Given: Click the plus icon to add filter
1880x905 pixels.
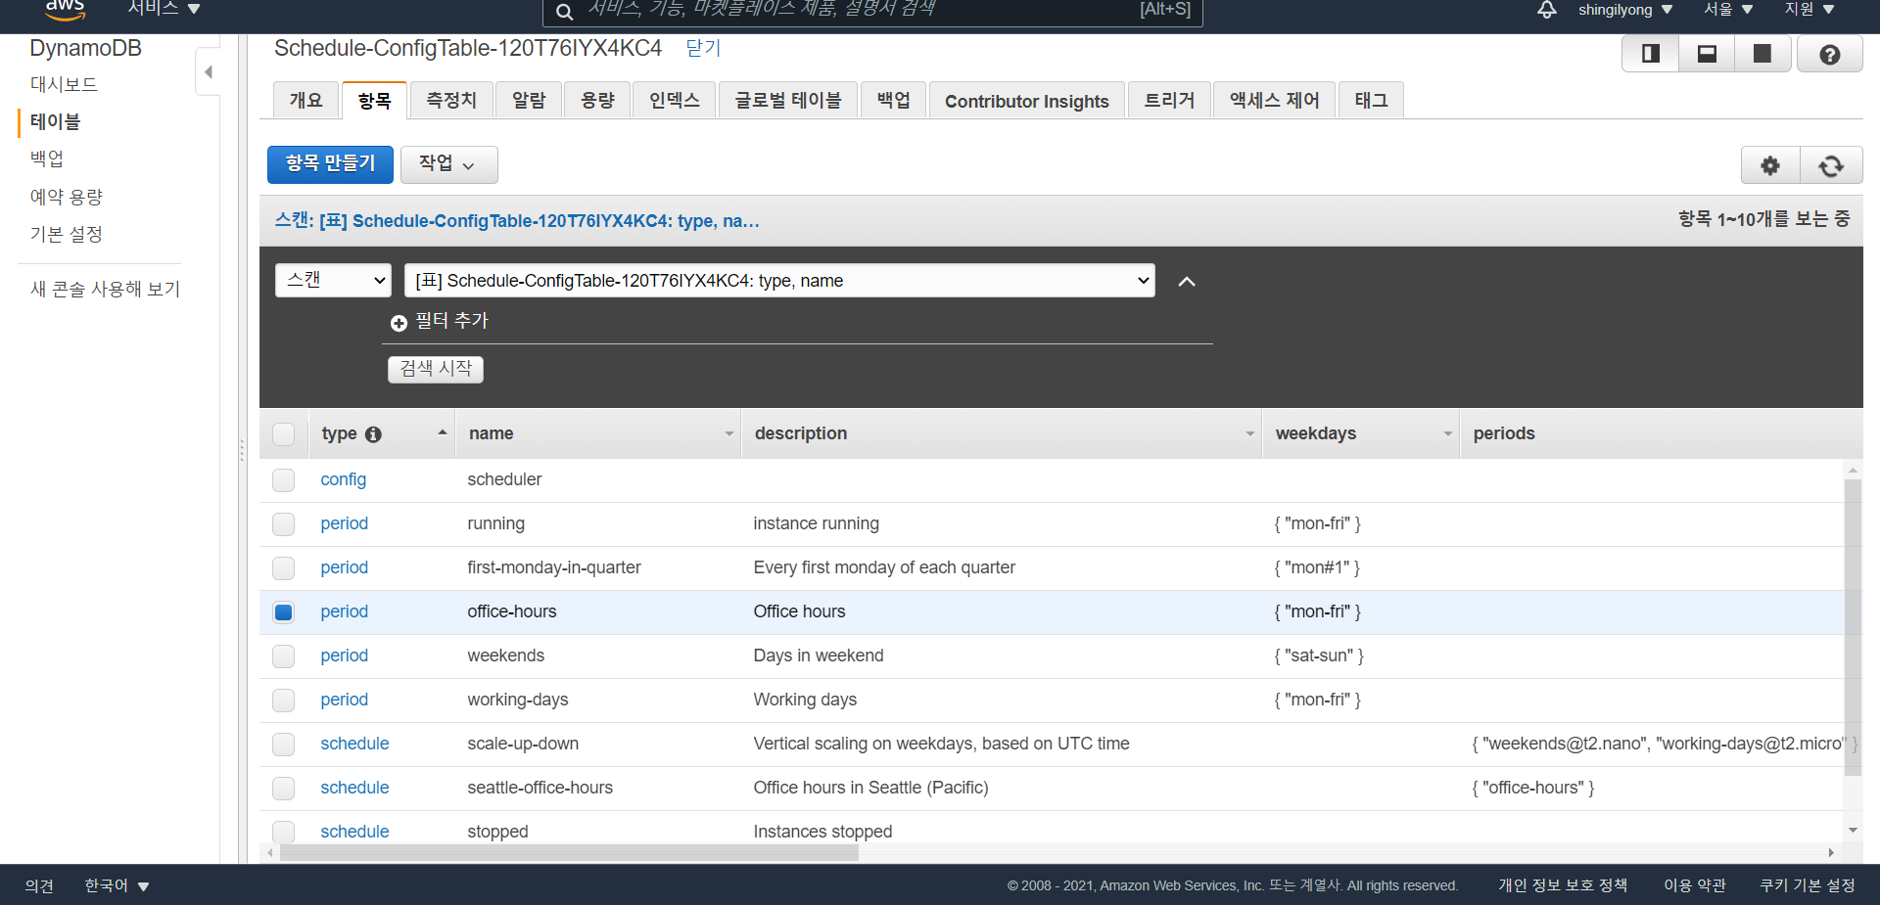Looking at the screenshot, I should tap(399, 323).
